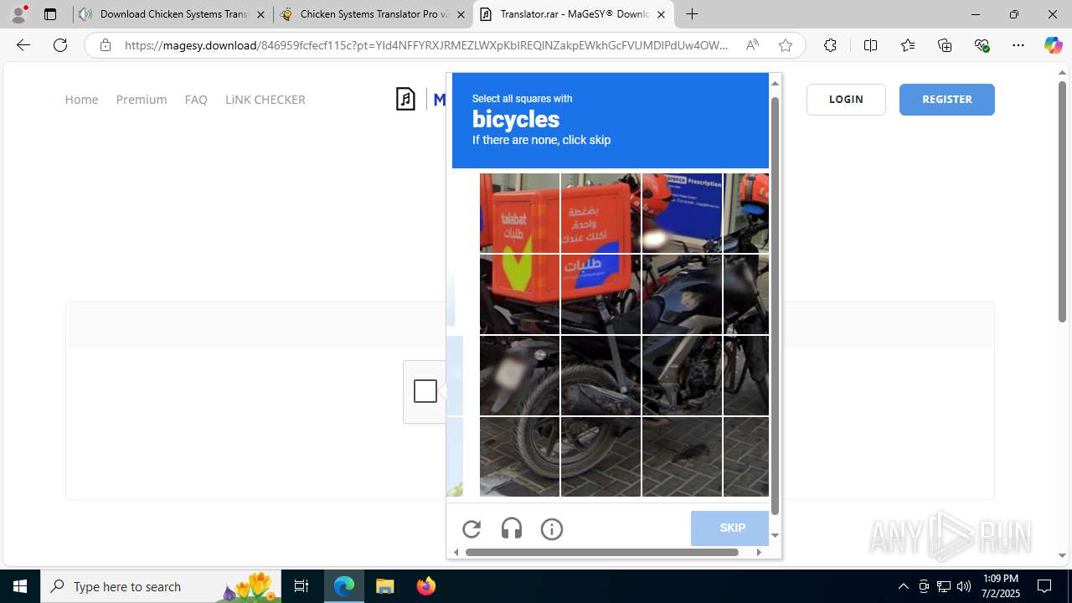Screen dimensions: 1072x603
Task: Open Firefox taskbar icon
Action: click(x=425, y=586)
